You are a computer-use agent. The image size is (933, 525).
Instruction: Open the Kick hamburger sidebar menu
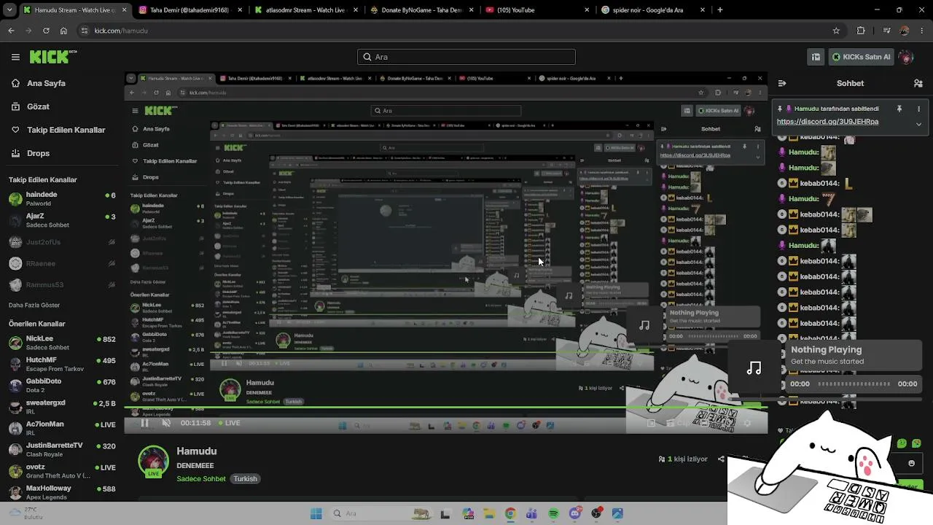pos(15,57)
